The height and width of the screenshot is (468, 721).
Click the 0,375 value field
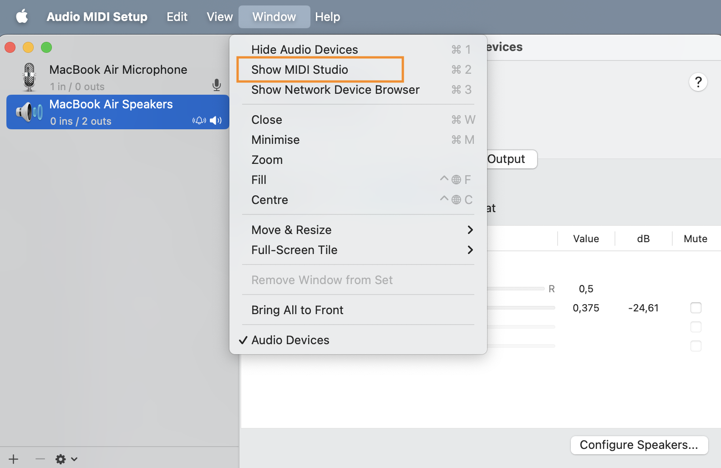tap(586, 308)
